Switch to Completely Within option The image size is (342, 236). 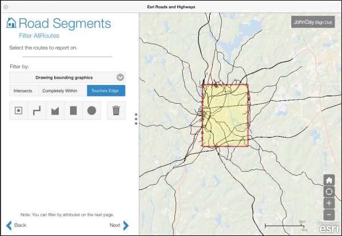tap(62, 91)
